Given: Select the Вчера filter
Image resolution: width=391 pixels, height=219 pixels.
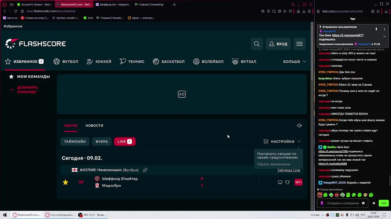Looking at the screenshot, I should pyautogui.click(x=102, y=141).
